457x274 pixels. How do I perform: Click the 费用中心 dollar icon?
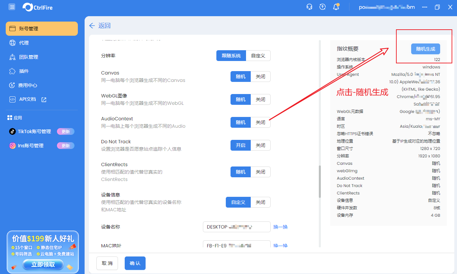pos(12,85)
